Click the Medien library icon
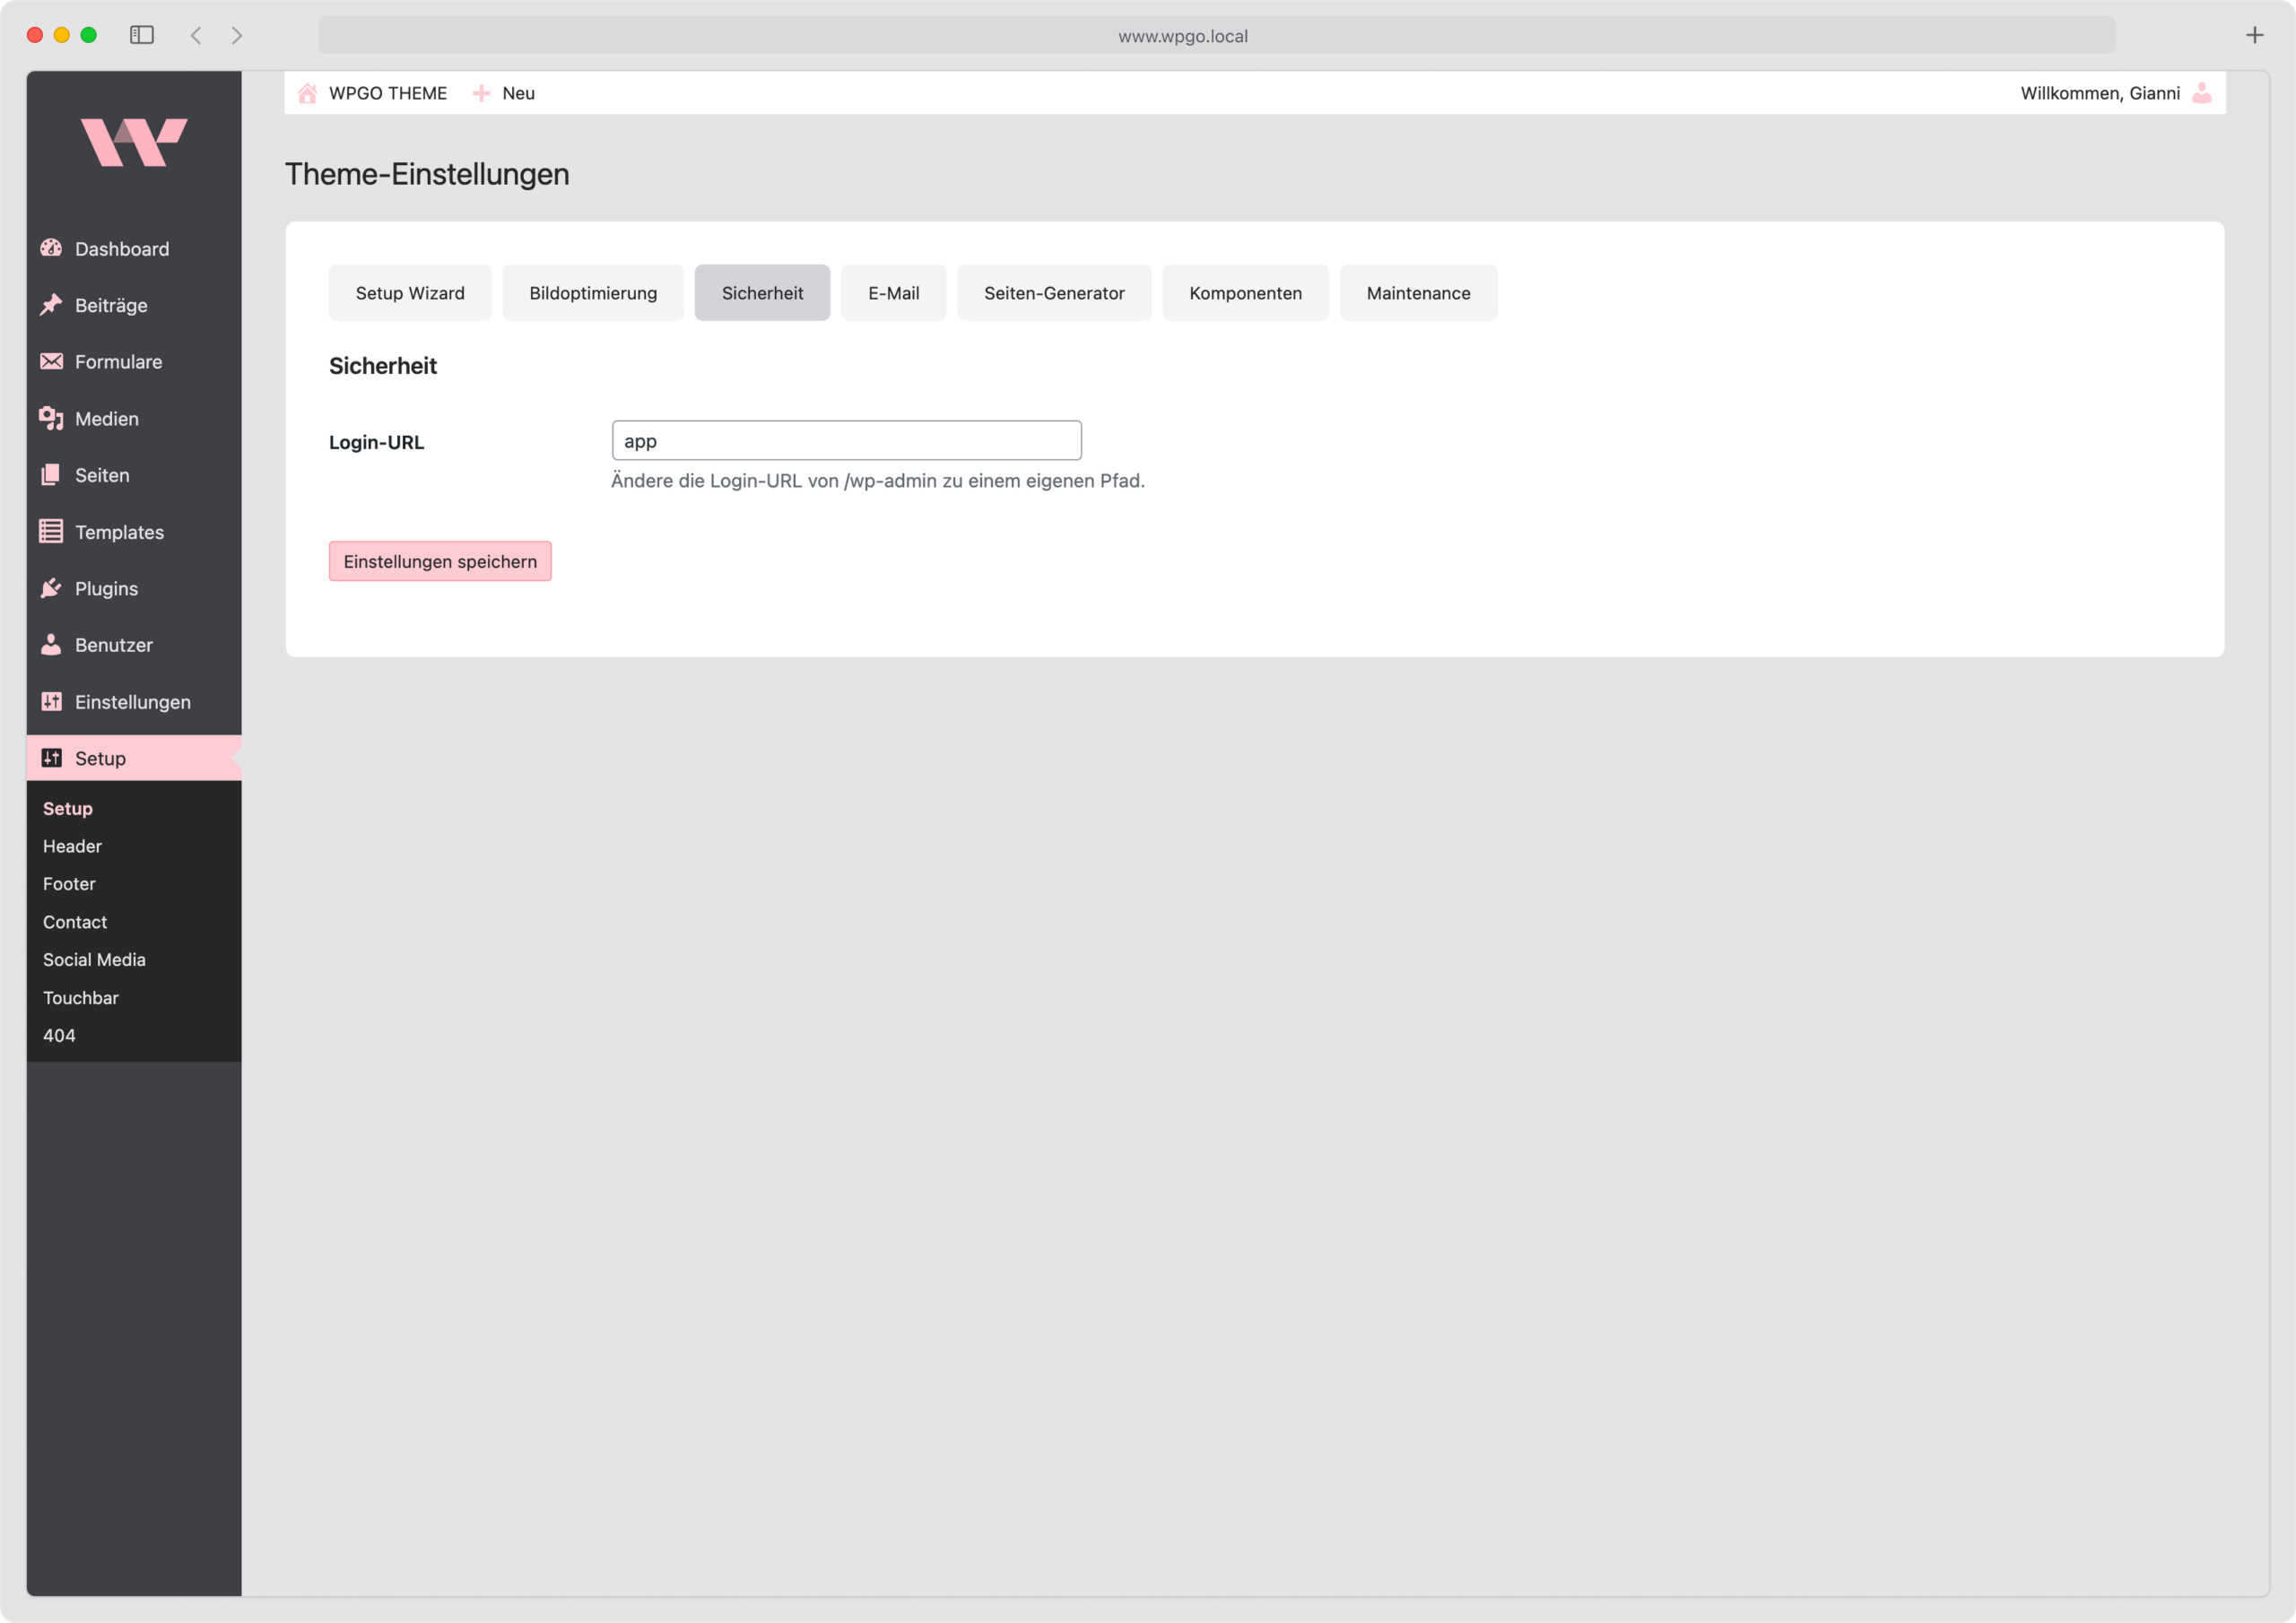The width and height of the screenshot is (2296, 1623). (x=52, y=418)
